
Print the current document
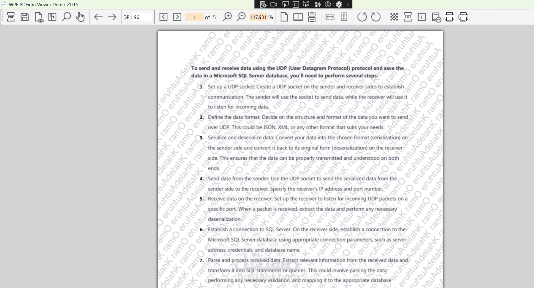(450, 17)
